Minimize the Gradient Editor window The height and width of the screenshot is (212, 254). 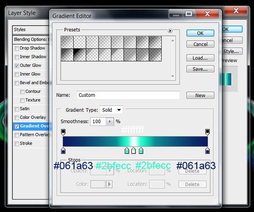pyautogui.click(x=176, y=14)
